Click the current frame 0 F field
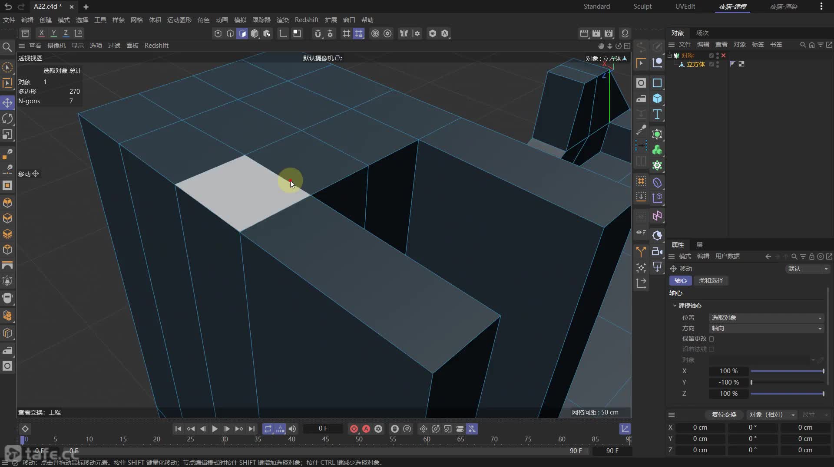The image size is (834, 467). pos(323,428)
